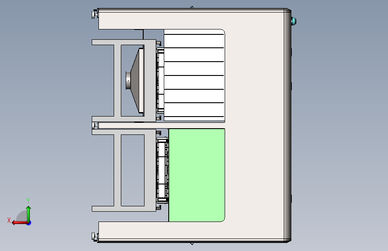Select the white slatted panel in the model
The height and width of the screenshot is (251, 388).
[x=194, y=75]
